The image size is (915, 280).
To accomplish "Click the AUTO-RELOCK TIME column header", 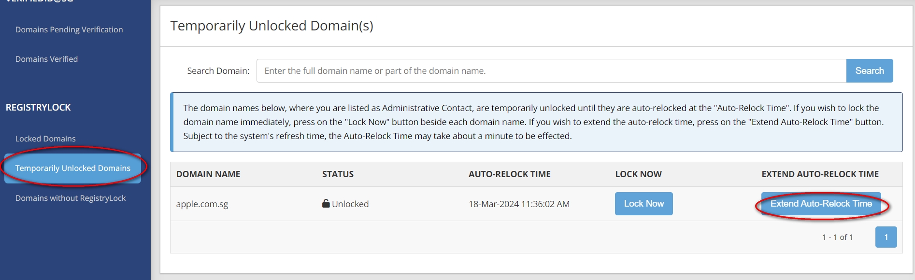I will coord(509,174).
